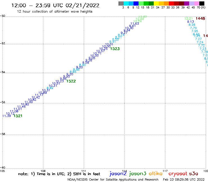Click the 7.79 wave height value
Screen dimensions: 208x182
pos(193,28)
